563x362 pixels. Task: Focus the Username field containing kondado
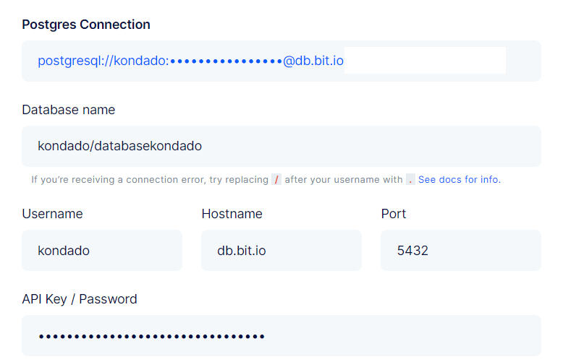coord(101,251)
